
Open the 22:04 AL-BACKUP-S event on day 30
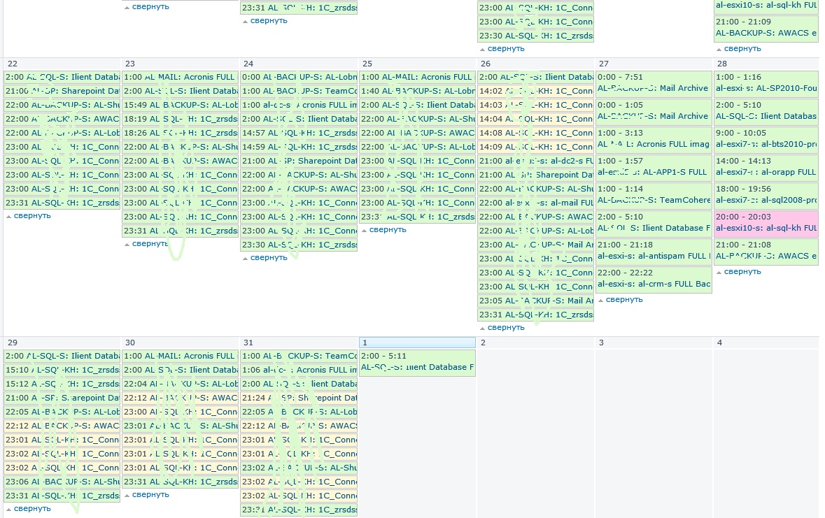click(180, 384)
